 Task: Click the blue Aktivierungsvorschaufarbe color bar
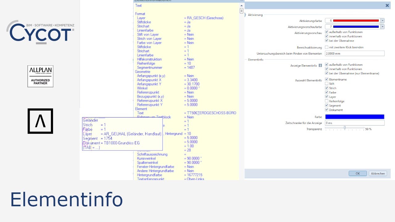click(x=356, y=27)
